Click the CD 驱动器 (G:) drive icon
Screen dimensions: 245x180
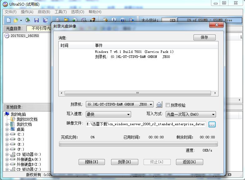point(13,154)
